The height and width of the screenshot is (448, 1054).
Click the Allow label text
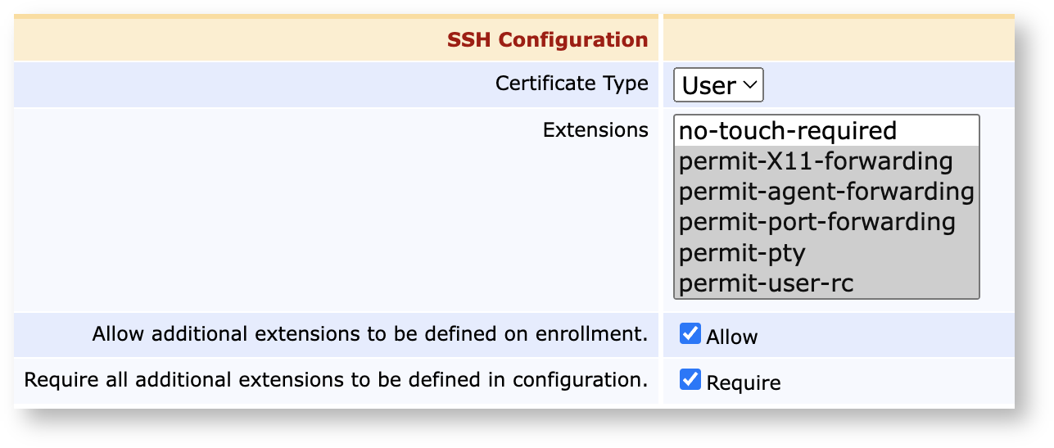(732, 337)
